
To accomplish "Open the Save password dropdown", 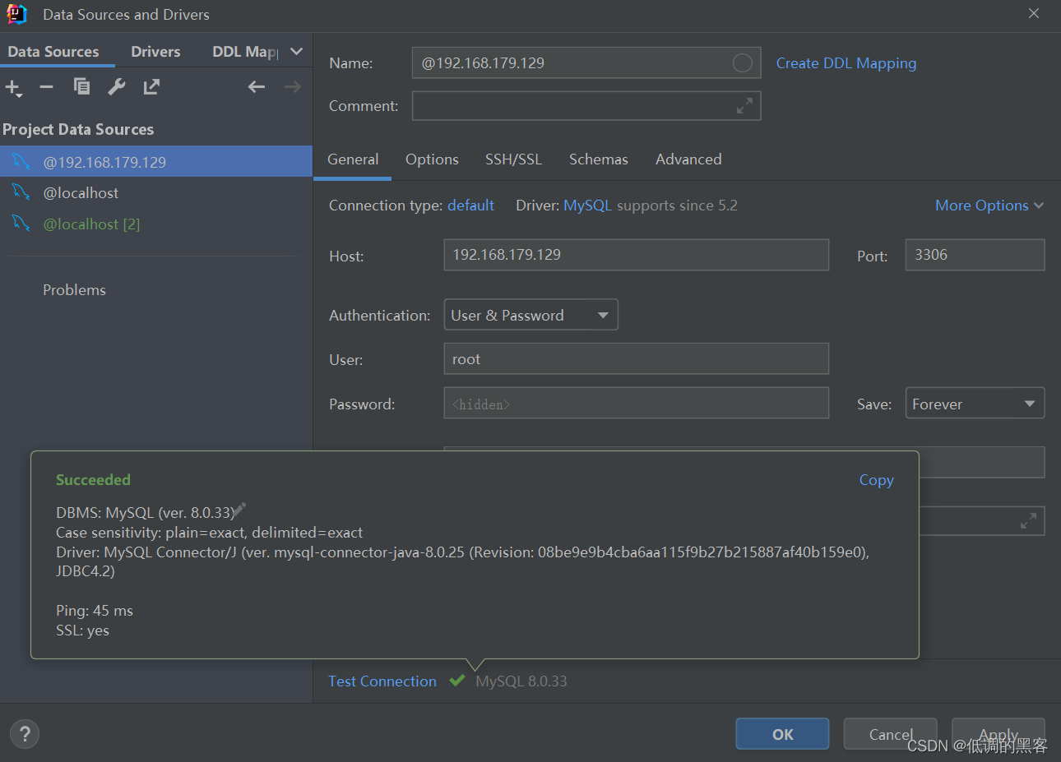I will pos(975,404).
